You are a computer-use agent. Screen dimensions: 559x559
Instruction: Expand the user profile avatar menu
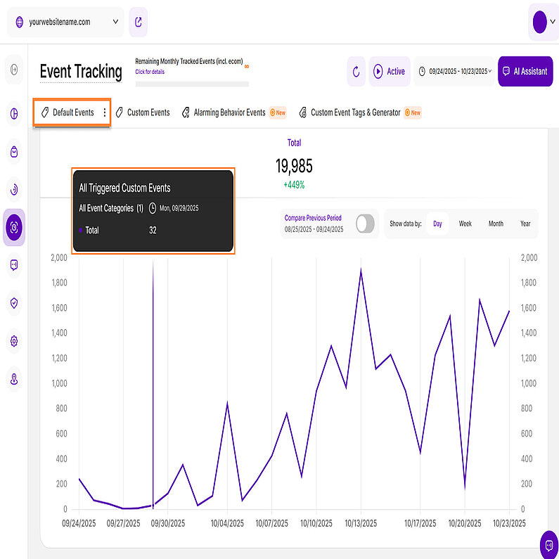tap(542, 22)
